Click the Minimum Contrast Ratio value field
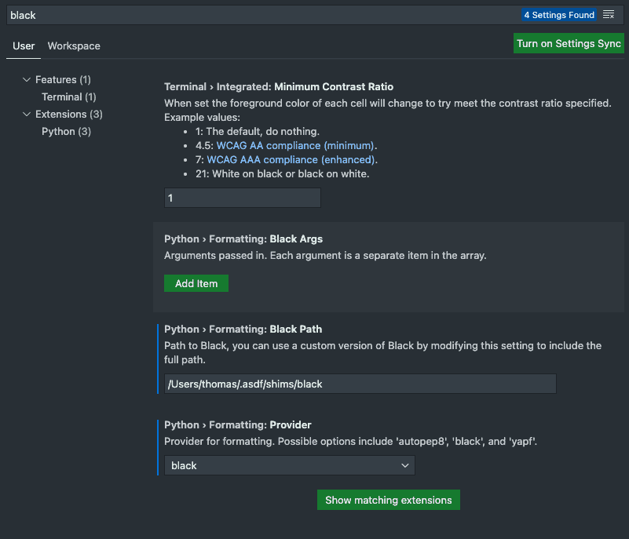Image resolution: width=629 pixels, height=539 pixels. pyautogui.click(x=242, y=198)
